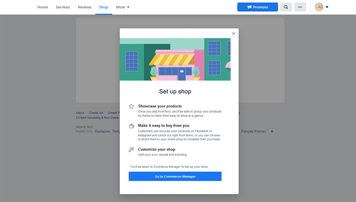This screenshot has width=356, height=202.
Task: Click Go to Commerce Manager button
Action: point(175,176)
